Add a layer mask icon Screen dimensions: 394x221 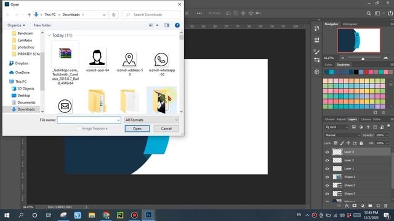point(355,206)
